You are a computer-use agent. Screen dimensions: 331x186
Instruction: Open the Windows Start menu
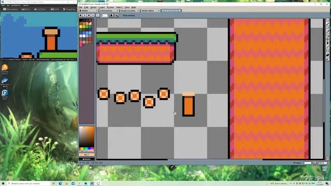point(3,183)
